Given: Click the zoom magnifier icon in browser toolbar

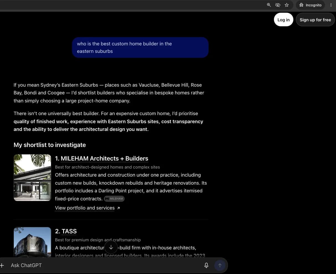Looking at the screenshot, I should point(269,5).
